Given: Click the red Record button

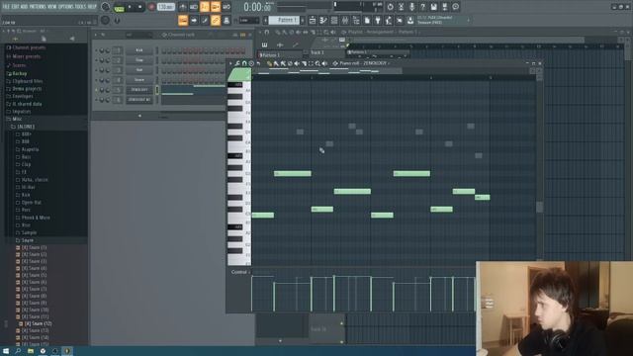Looking at the screenshot, I should tap(151, 7).
